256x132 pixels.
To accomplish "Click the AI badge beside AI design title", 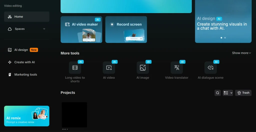I will coord(219,19).
